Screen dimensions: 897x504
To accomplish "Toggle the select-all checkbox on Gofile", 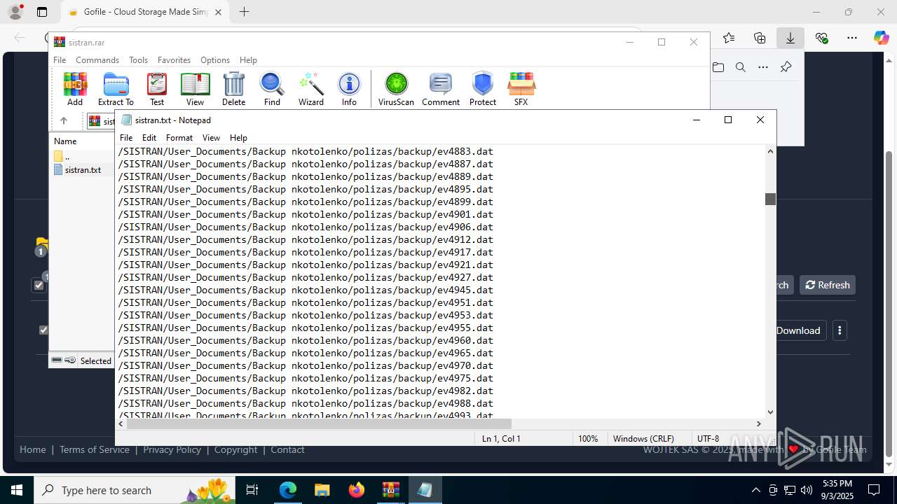I will (x=39, y=285).
